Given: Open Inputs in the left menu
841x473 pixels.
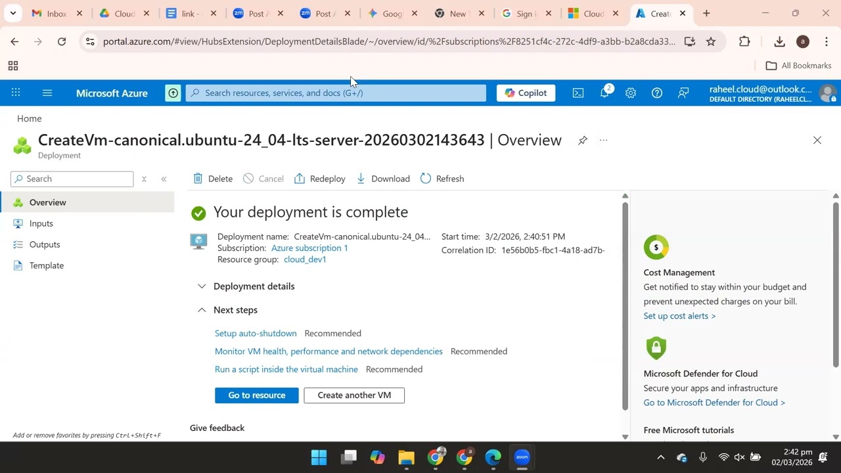Looking at the screenshot, I should pos(87,223).
